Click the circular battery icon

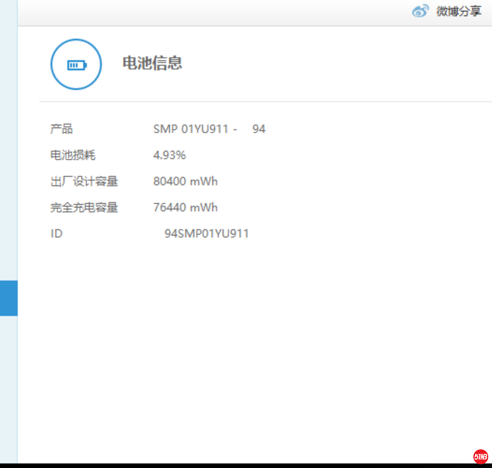point(76,65)
